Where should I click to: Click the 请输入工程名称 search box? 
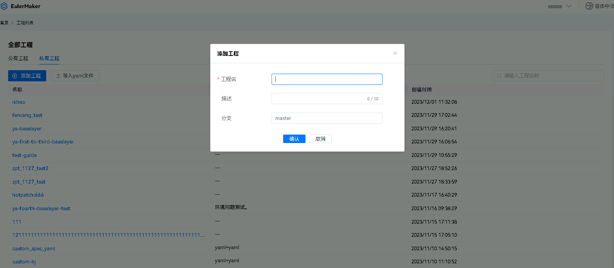pos(551,76)
